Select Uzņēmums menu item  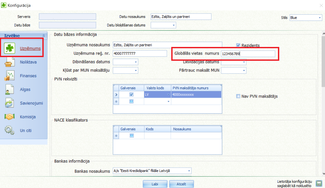30,48
